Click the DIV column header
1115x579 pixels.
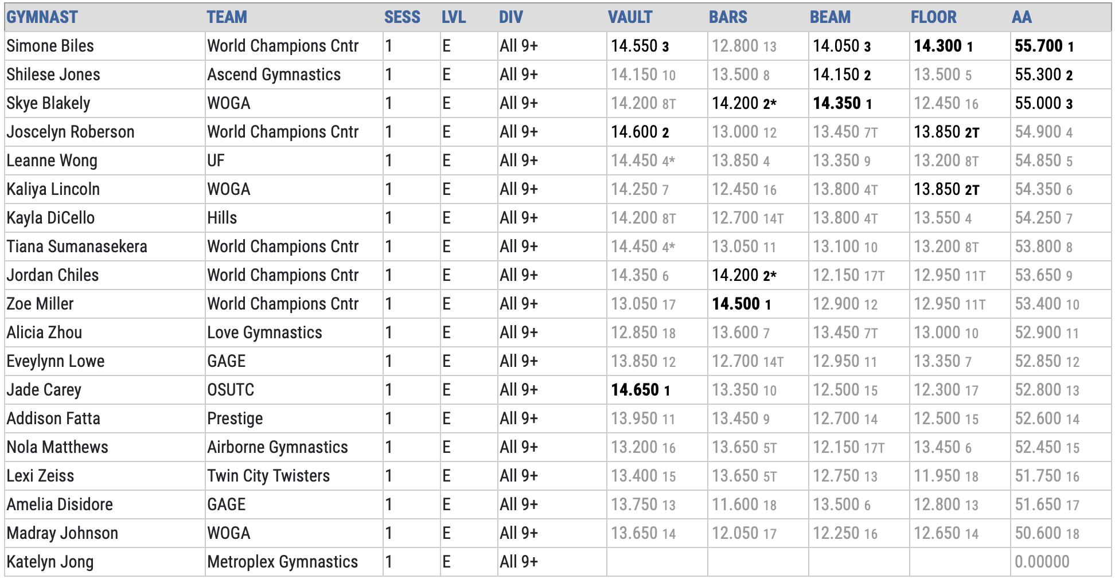pyautogui.click(x=510, y=17)
